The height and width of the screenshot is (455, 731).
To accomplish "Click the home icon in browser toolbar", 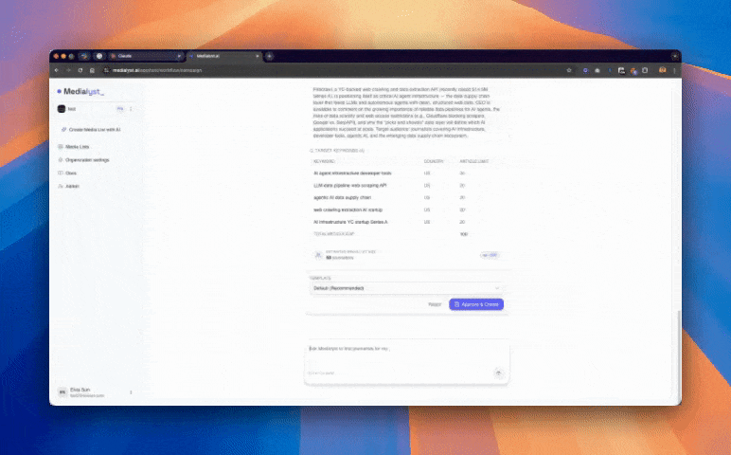I will pyautogui.click(x=92, y=70).
